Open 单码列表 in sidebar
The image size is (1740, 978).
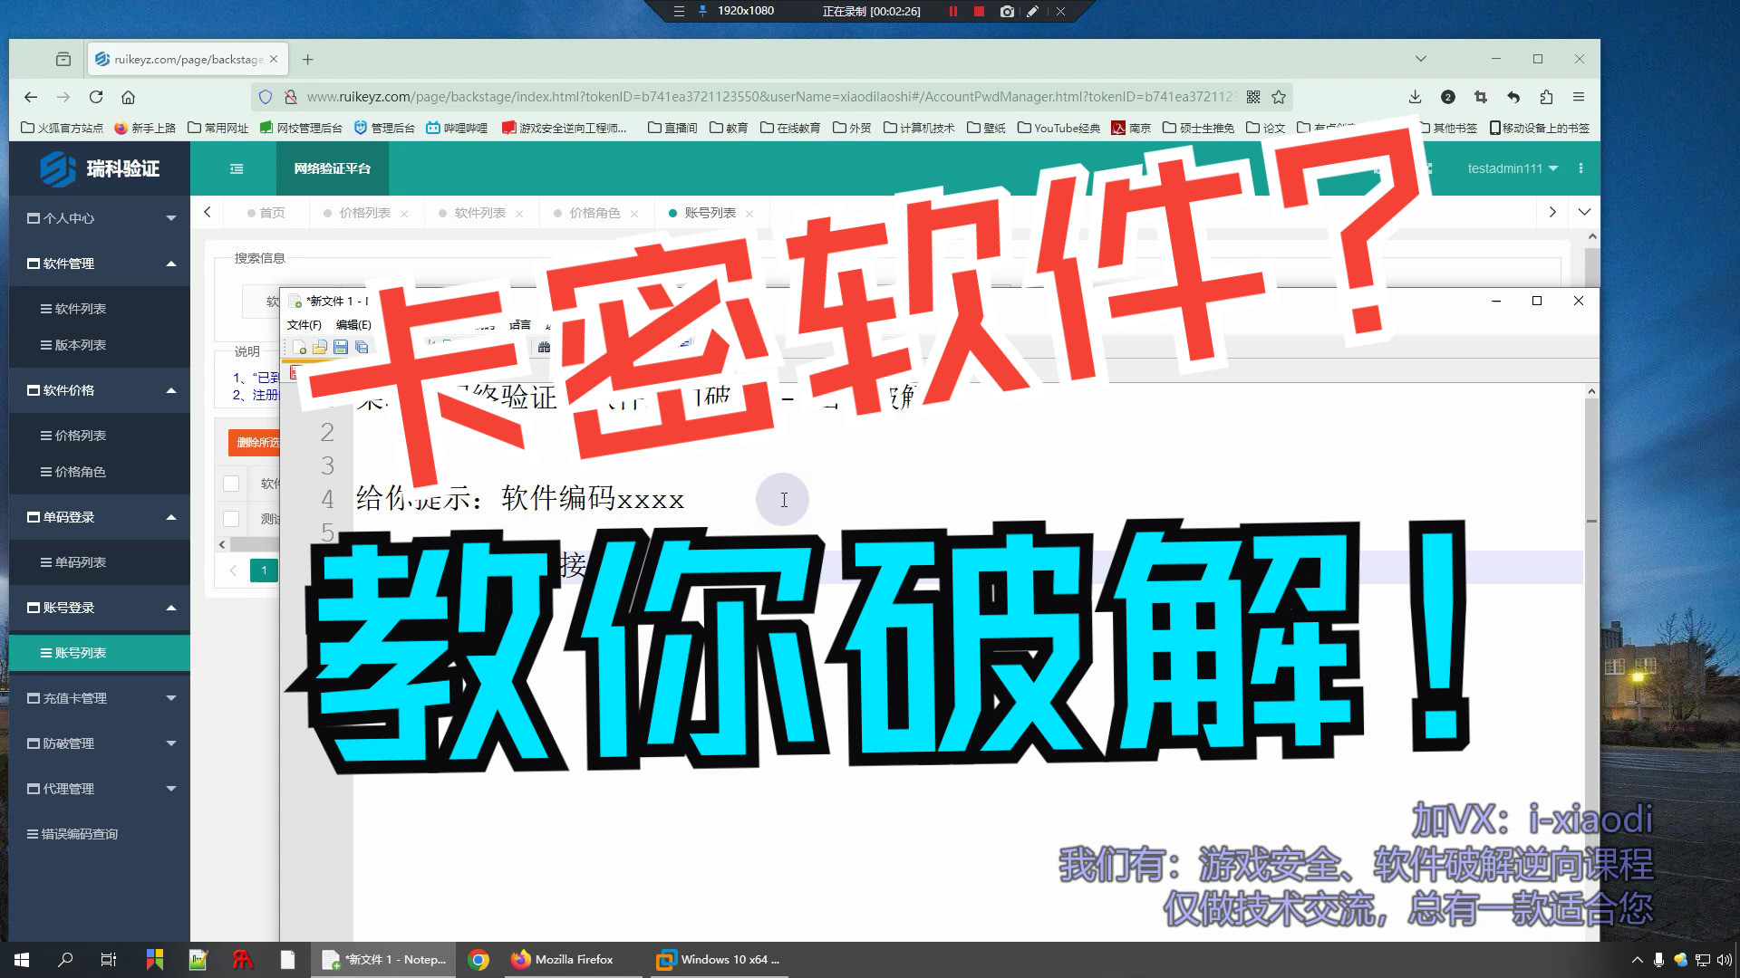tap(100, 562)
